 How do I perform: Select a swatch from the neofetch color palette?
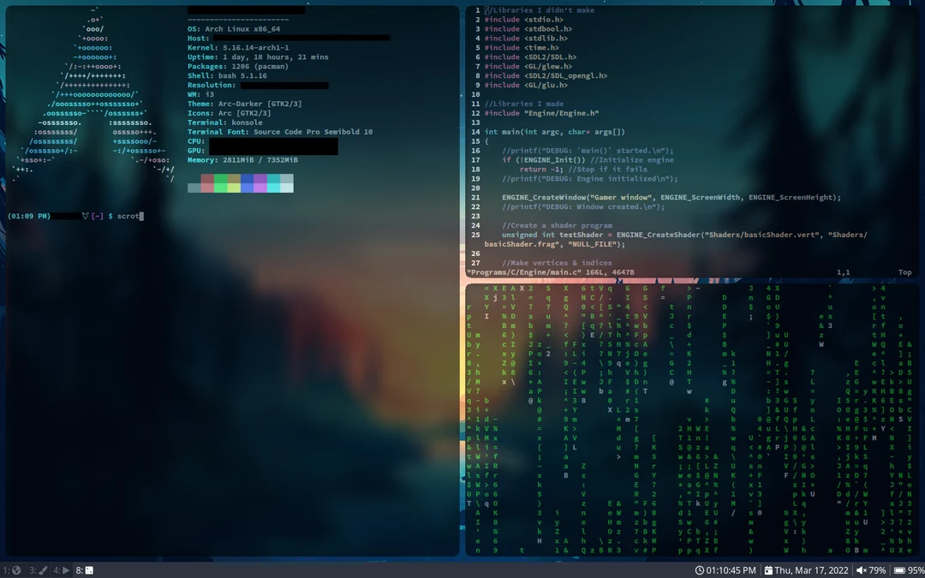(241, 183)
